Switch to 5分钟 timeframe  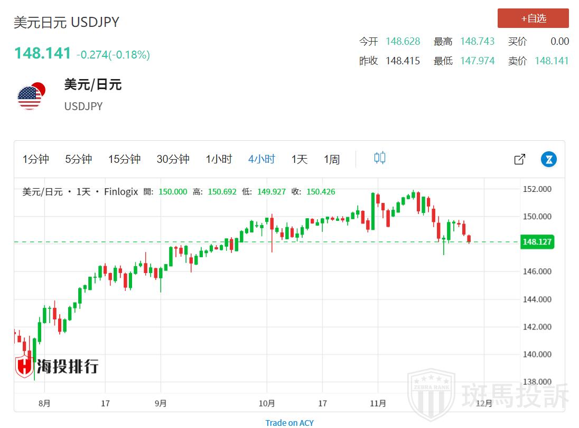point(78,159)
